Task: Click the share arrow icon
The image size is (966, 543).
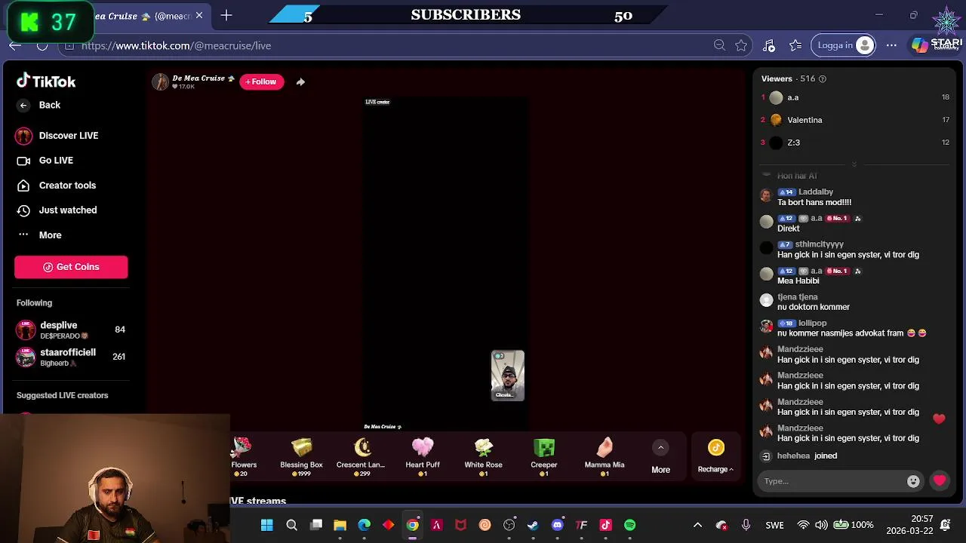Action: click(x=300, y=81)
